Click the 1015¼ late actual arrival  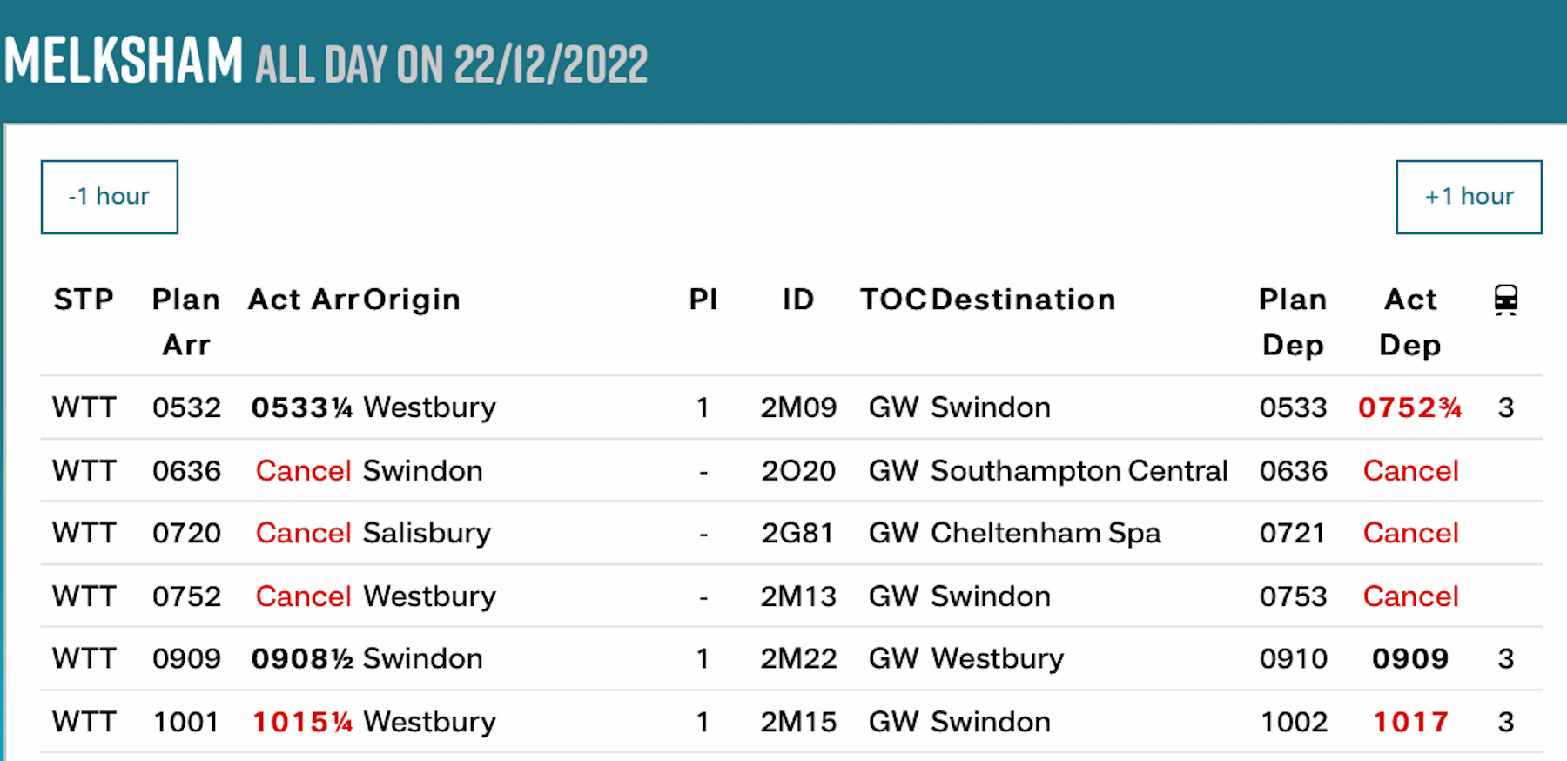tap(302, 722)
